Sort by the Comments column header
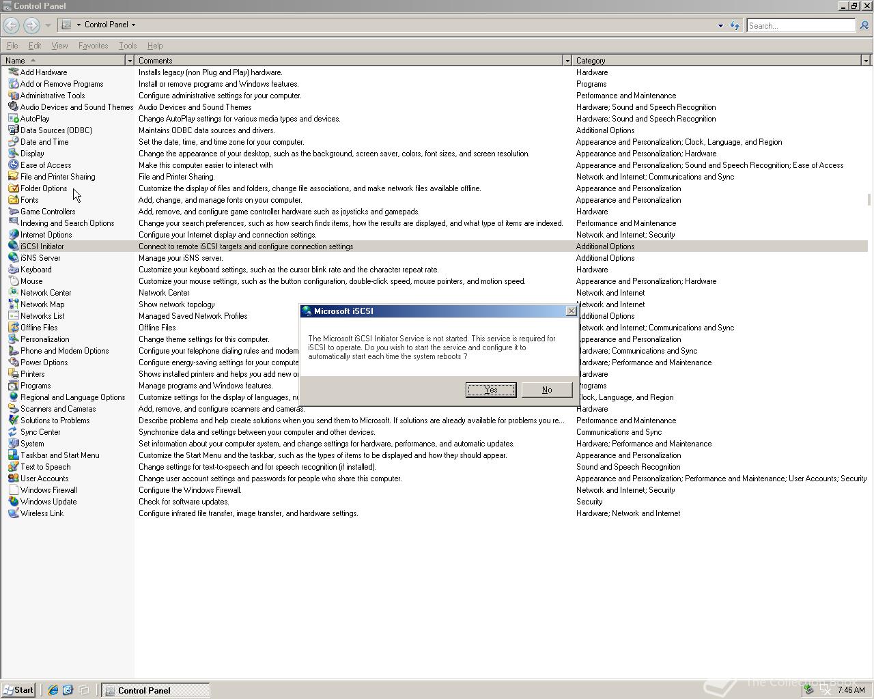This screenshot has width=874, height=699. [x=349, y=61]
